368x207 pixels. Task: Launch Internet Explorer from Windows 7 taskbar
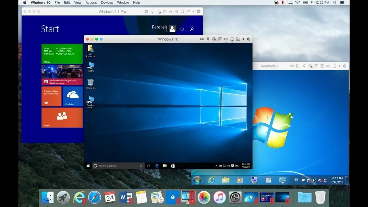(212, 180)
